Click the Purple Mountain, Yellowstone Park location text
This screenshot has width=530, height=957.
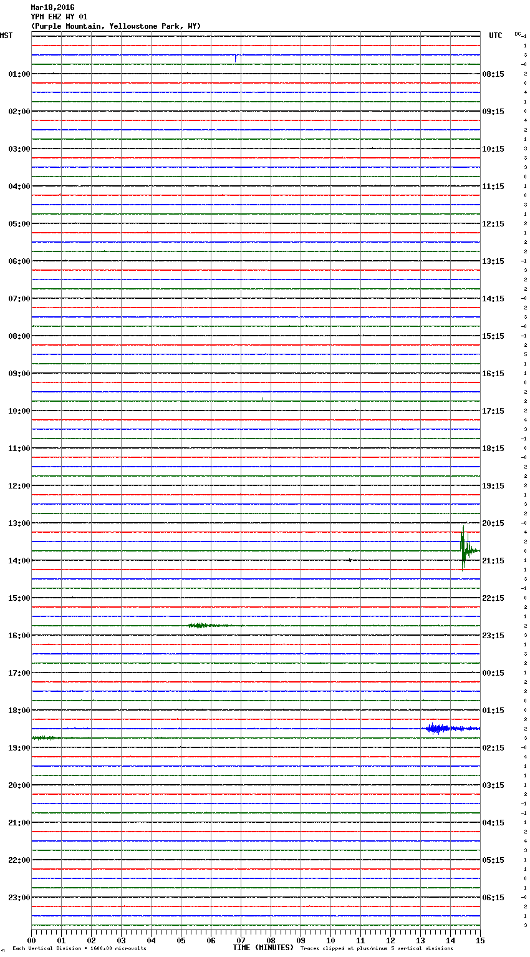tap(116, 26)
